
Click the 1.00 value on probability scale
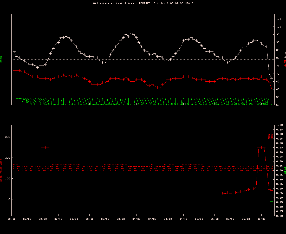tap(279, 125)
